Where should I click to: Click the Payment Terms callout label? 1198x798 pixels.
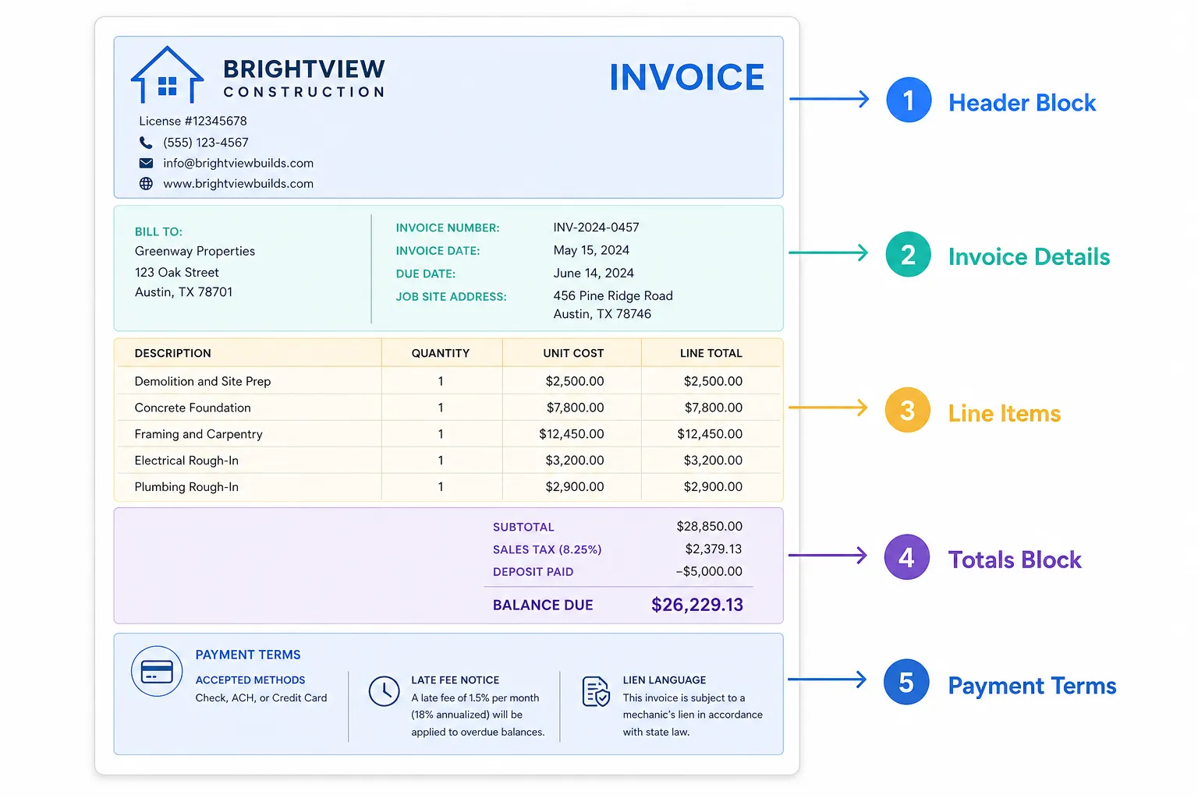click(x=1032, y=686)
